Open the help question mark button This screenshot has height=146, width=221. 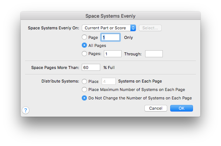pos(25,110)
